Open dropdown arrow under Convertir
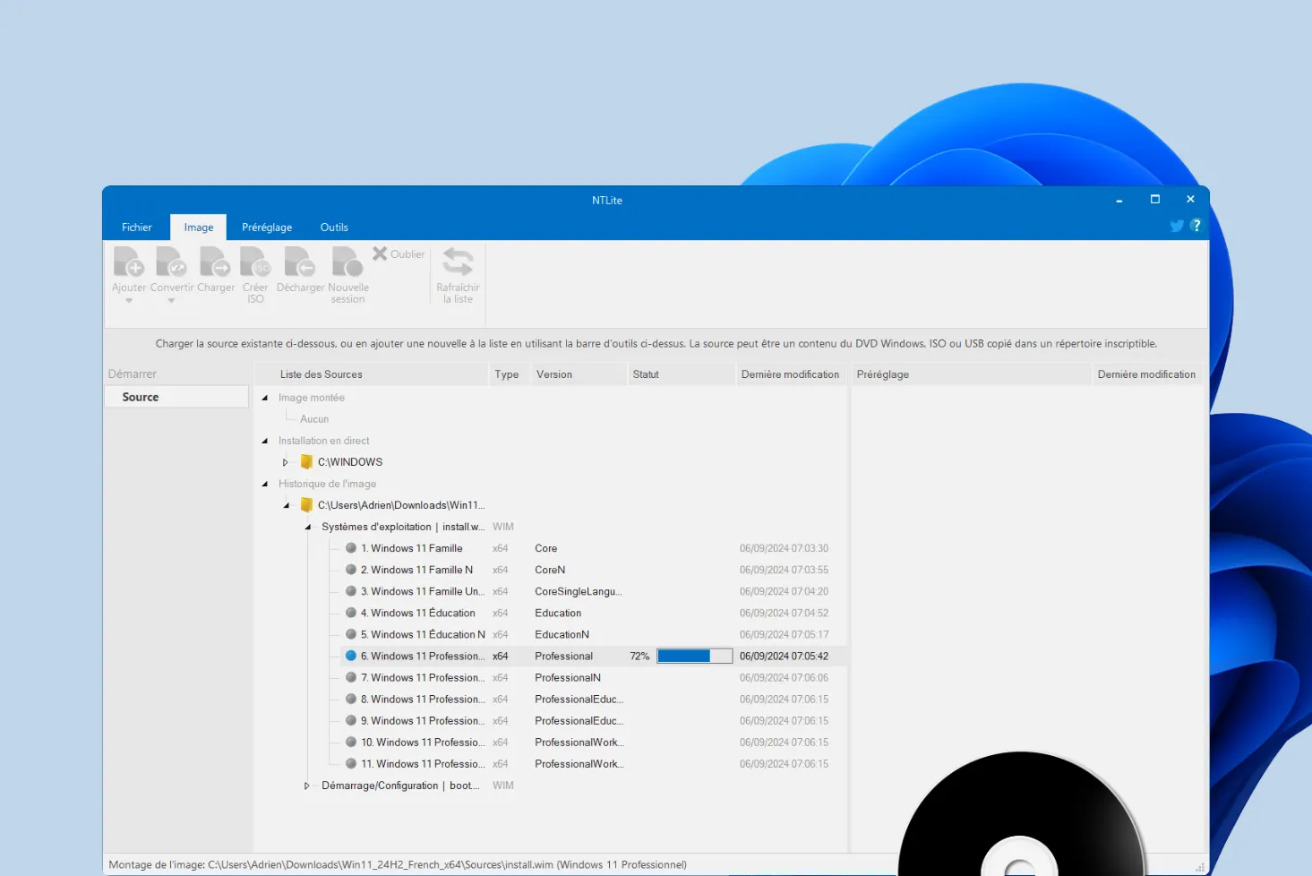The height and width of the screenshot is (876, 1312). point(171,301)
